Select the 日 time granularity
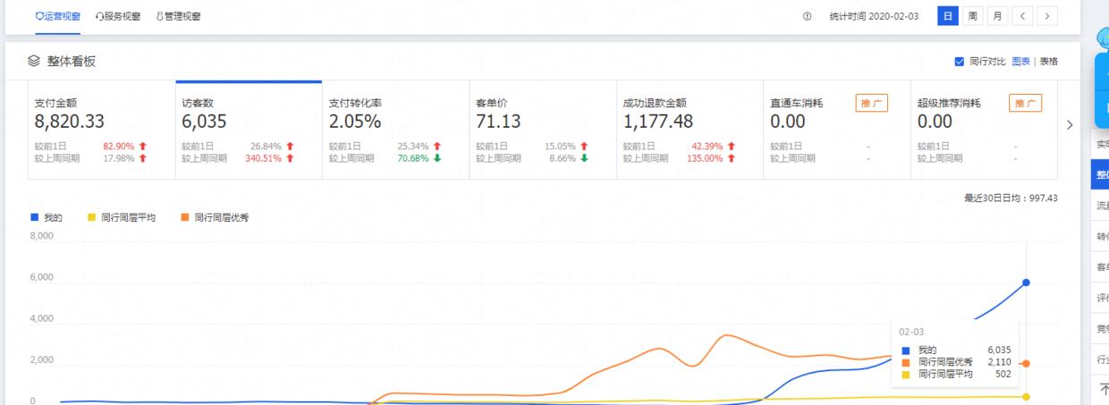Viewport: 1109px width, 405px height. click(x=948, y=16)
